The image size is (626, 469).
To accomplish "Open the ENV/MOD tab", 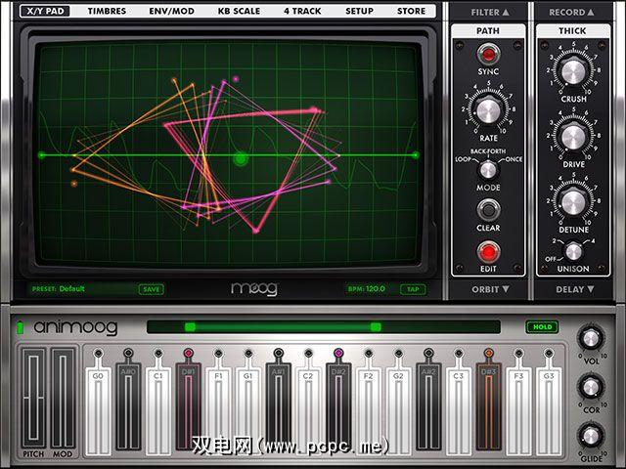I will point(172,11).
